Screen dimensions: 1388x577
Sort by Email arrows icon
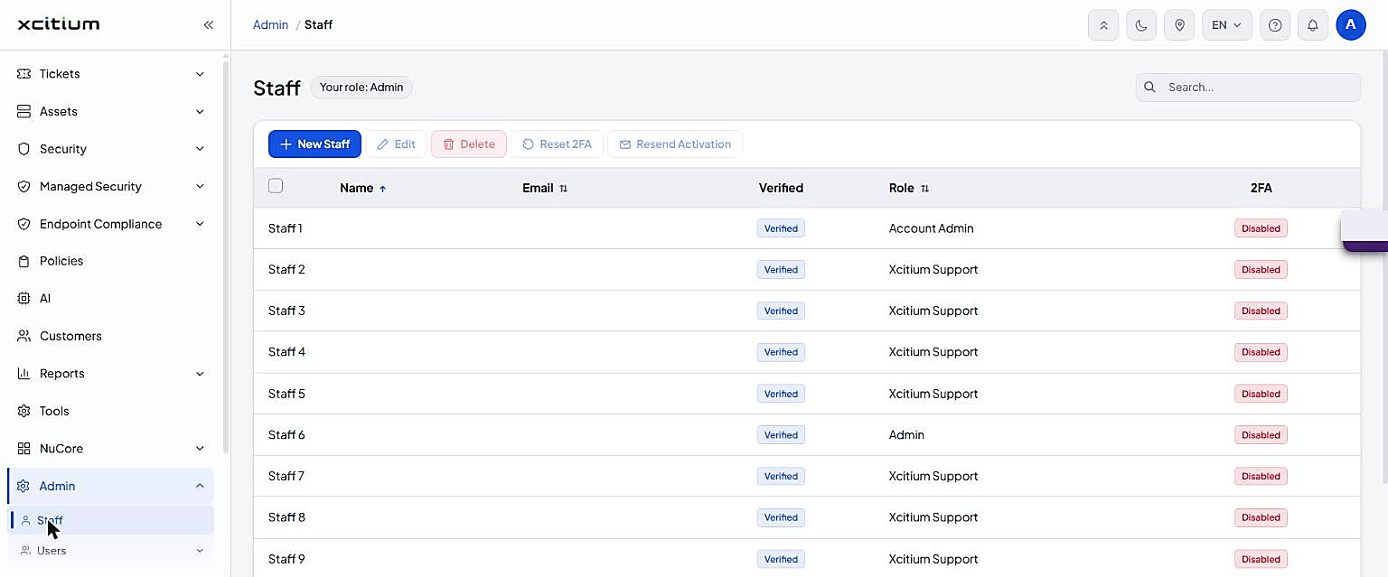[x=564, y=189]
